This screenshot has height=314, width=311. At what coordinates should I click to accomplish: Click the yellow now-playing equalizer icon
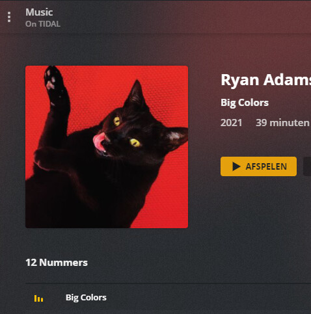(x=38, y=298)
